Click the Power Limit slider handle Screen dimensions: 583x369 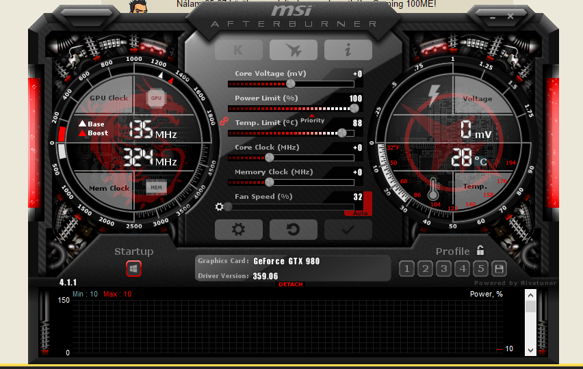(x=354, y=109)
